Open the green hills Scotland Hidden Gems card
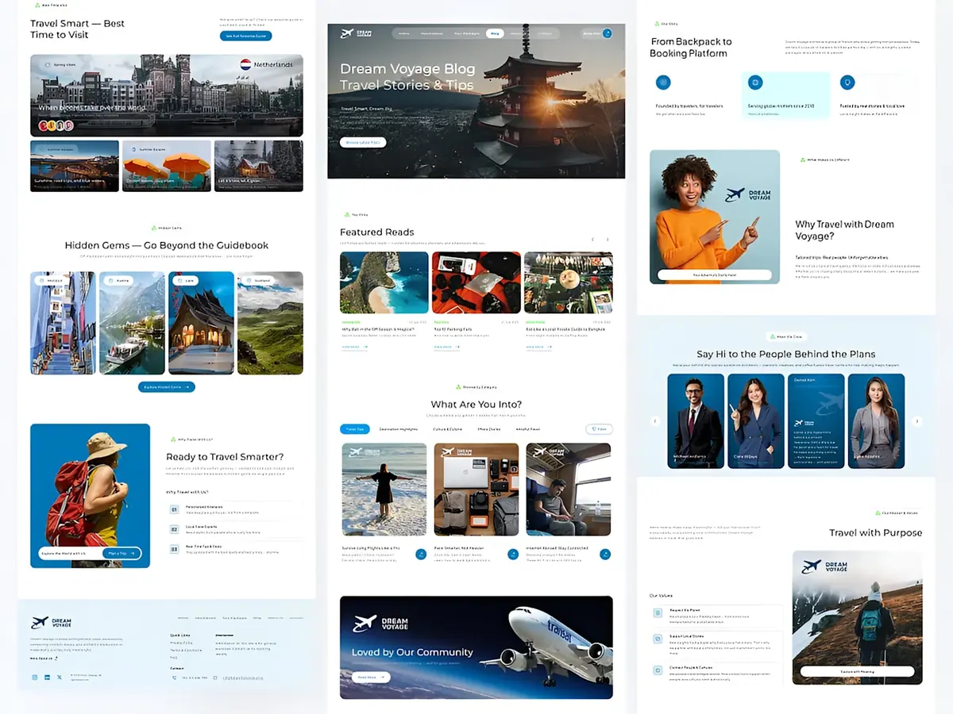The image size is (953, 714). tap(270, 323)
